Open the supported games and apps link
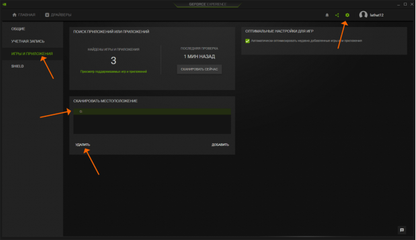The image size is (416, 240). click(x=113, y=72)
